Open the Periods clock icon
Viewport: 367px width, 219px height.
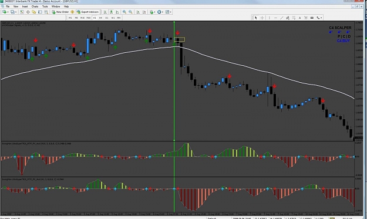tap(159, 12)
